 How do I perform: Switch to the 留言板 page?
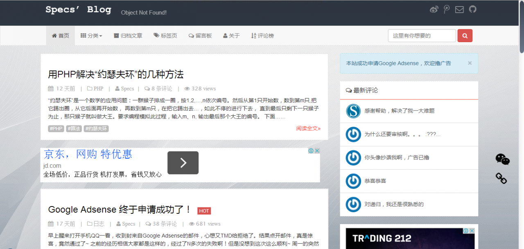click(200, 36)
